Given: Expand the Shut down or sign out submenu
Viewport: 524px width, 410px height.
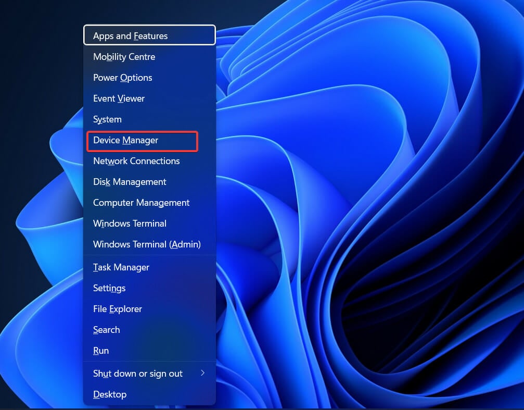Looking at the screenshot, I should [x=137, y=374].
